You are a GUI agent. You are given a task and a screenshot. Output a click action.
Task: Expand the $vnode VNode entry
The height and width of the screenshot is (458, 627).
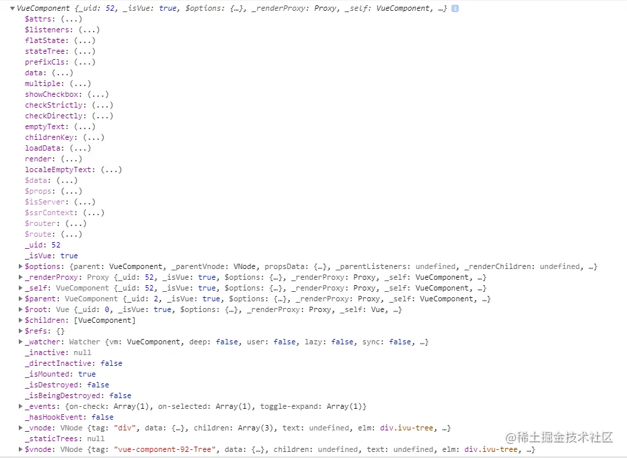pyautogui.click(x=20, y=450)
